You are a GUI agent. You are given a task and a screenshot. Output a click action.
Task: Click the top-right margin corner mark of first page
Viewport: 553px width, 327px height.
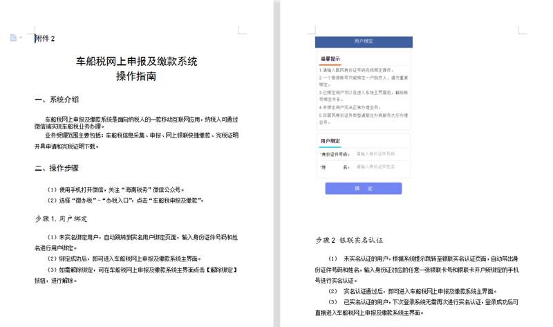242,30
